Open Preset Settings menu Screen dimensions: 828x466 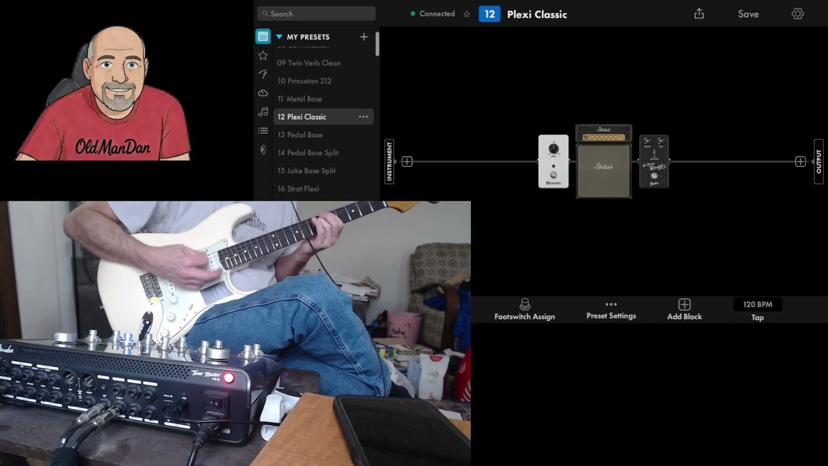click(611, 309)
